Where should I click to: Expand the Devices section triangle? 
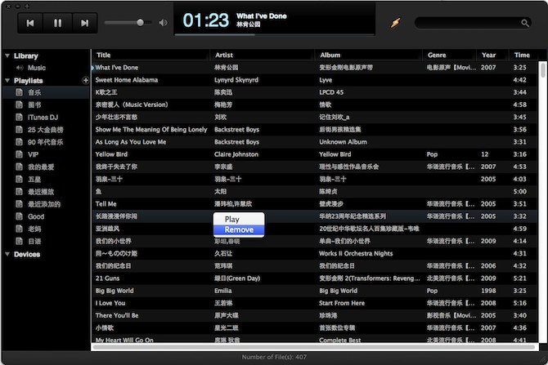(x=7, y=254)
